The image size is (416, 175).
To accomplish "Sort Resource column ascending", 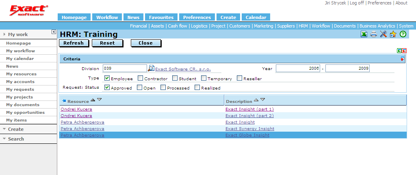I will pyautogui.click(x=93, y=100).
